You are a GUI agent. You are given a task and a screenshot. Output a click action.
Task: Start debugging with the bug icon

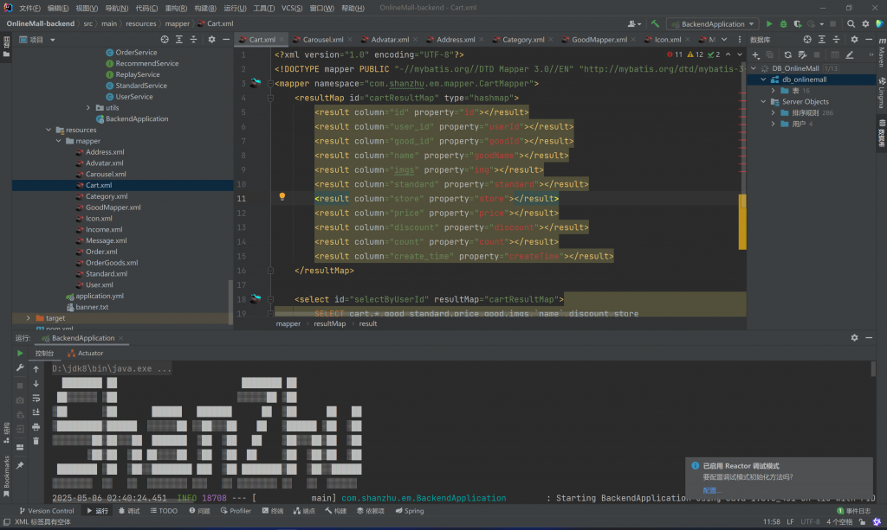tap(782, 24)
